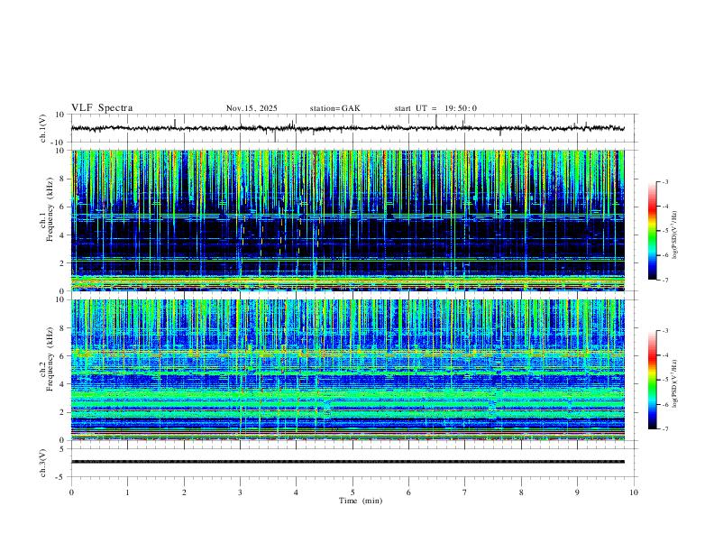Click the -3 label on ch.1 color scale
The height and width of the screenshot is (552, 714).
click(x=665, y=181)
